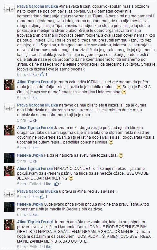The image size is (157, 250).
Task: Open '5 hrs' timestamp of 'monstrumom' comment
Action: point(21,120)
